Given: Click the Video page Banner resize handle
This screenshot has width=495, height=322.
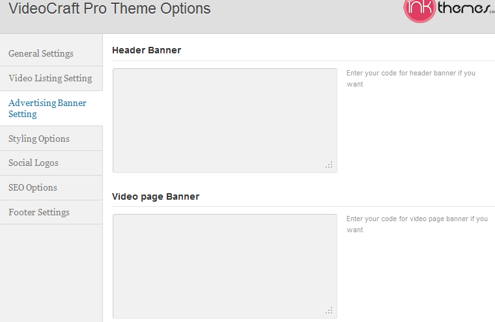Looking at the screenshot, I should 329,311.
